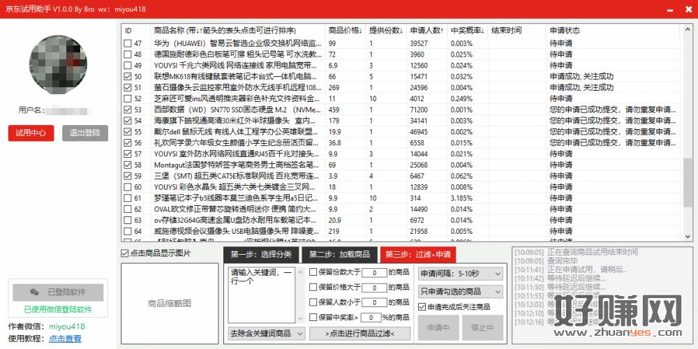Select row 梦瑾笔记本子b5线圈本
Image resolution: width=698 pixels, height=349 pixels.
tap(401, 198)
